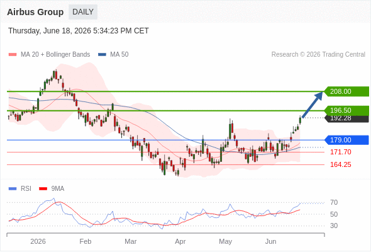
Task: Click the 'MA 20 + Bollinger Bands' legend label
Action: click(x=55, y=55)
